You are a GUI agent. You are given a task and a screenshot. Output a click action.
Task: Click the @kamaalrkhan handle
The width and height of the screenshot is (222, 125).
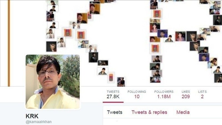click(39, 122)
